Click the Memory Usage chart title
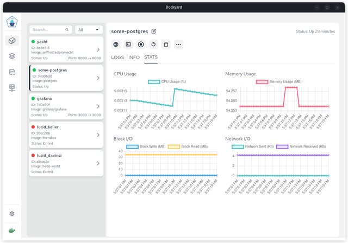The width and height of the screenshot is (348, 243). coord(240,74)
